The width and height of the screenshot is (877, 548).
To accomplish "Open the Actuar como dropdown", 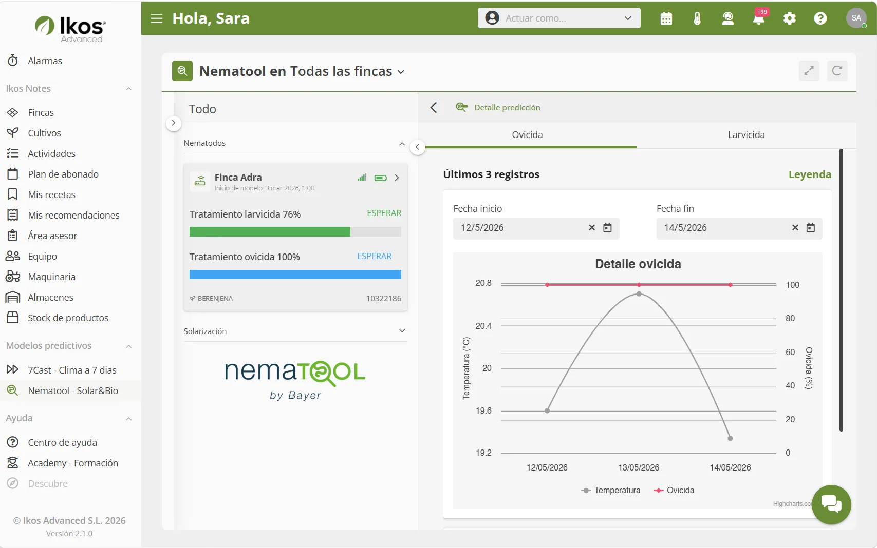I will tap(559, 18).
